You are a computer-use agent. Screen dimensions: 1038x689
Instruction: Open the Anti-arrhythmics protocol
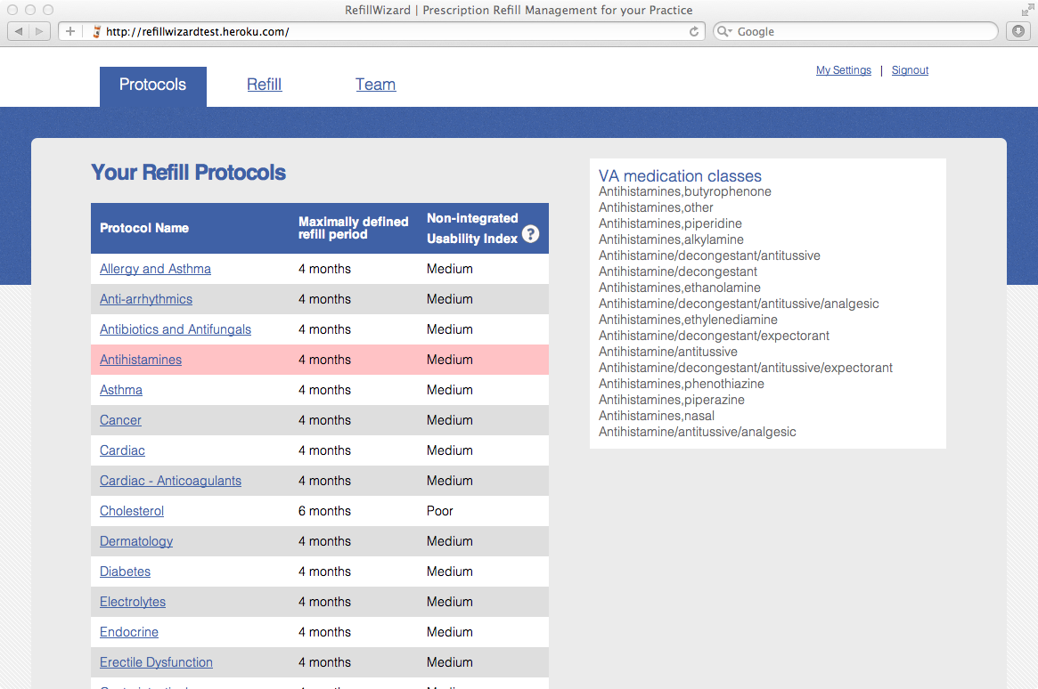[146, 299]
